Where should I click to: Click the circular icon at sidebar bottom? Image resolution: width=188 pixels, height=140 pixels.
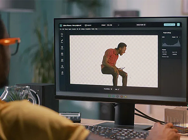coord(62,73)
